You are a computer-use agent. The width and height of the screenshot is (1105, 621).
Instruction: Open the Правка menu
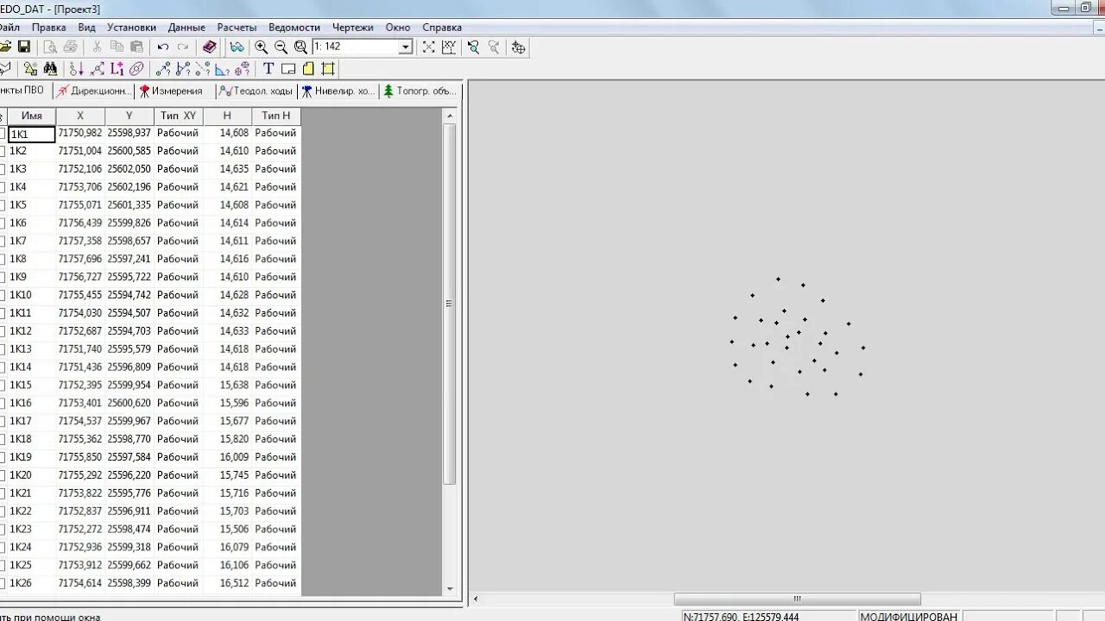[x=48, y=28]
